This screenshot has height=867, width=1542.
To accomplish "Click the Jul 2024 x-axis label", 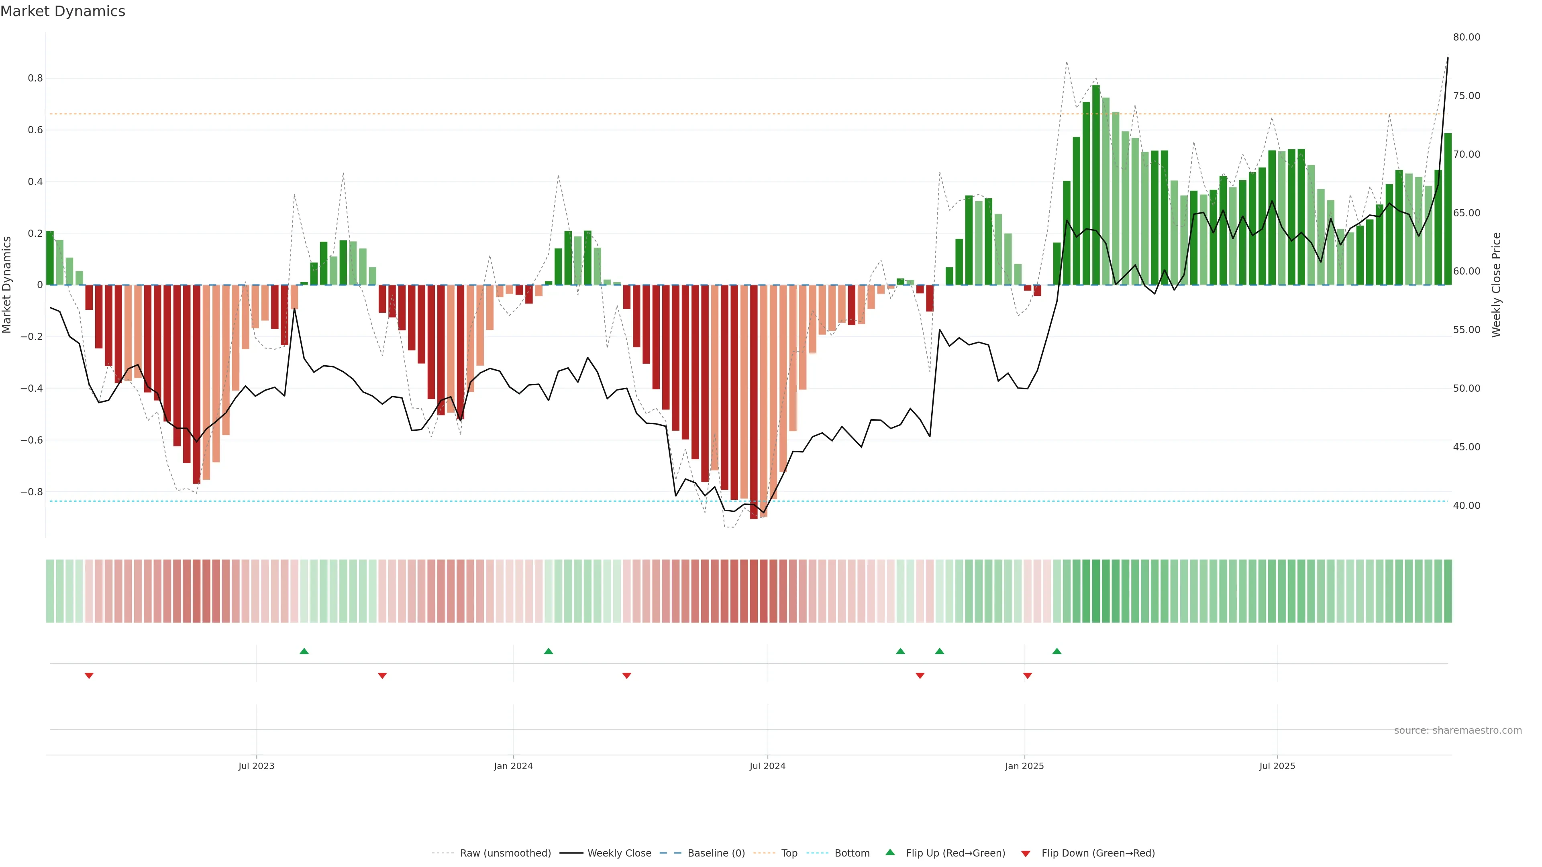I will (x=767, y=766).
